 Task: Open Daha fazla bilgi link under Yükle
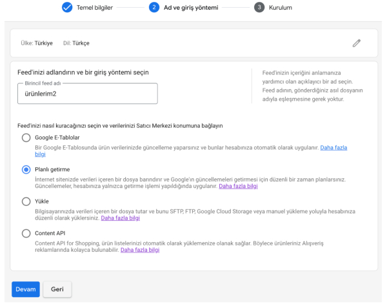[120, 218]
